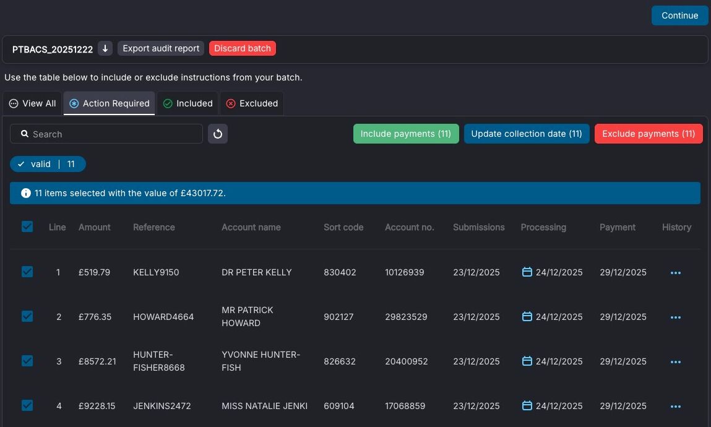
Task: Select the Action Required tab
Action: tap(110, 103)
